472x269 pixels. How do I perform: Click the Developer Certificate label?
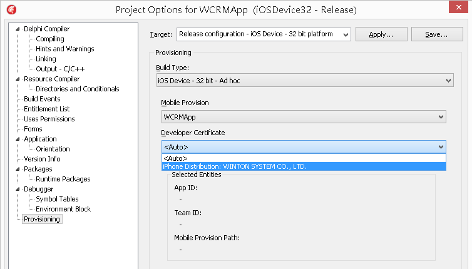193,133
